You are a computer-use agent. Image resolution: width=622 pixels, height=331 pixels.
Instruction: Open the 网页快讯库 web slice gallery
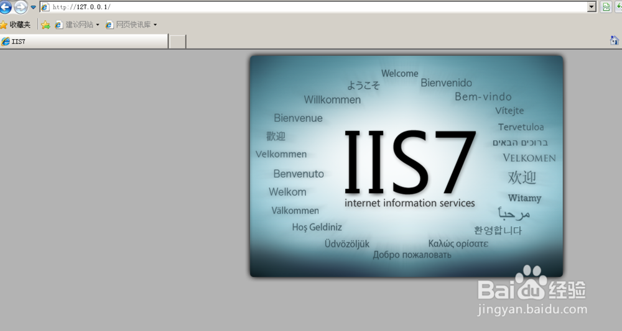pos(129,25)
